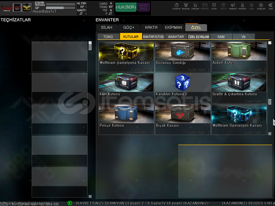This screenshot has width=275, height=206.
Task: Select the TÜMÜ sub-tab
Action: (x=108, y=36)
